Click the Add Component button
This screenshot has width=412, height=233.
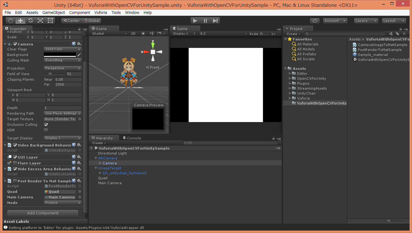(43, 213)
